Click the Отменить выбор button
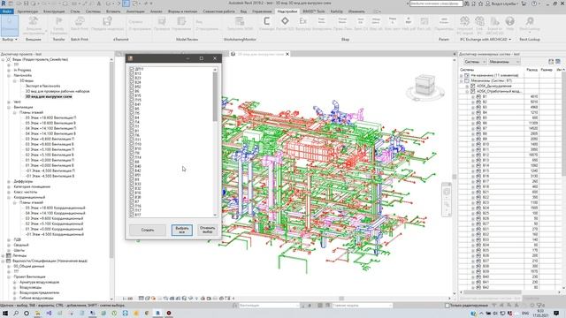Screen dimensions: 566x318 pyautogui.click(x=207, y=230)
